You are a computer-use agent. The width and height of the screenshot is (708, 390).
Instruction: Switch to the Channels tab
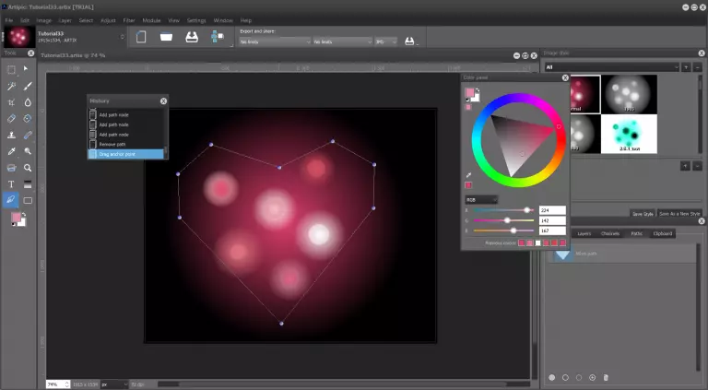click(610, 233)
